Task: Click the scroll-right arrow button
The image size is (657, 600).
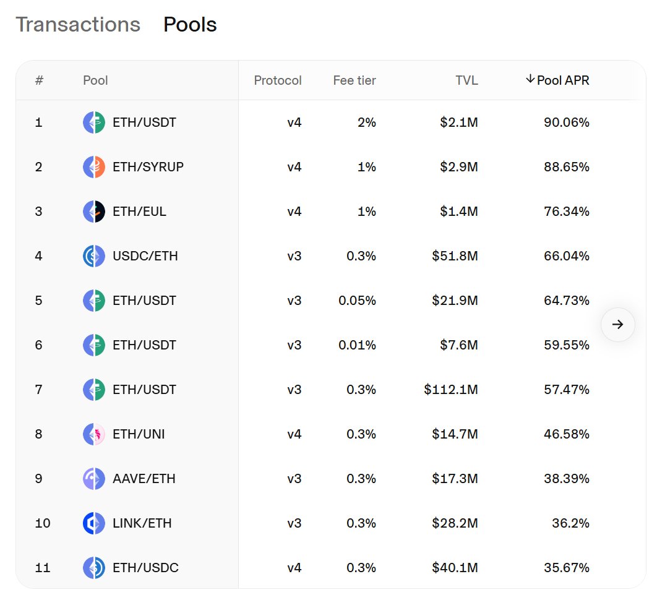Action: click(617, 324)
